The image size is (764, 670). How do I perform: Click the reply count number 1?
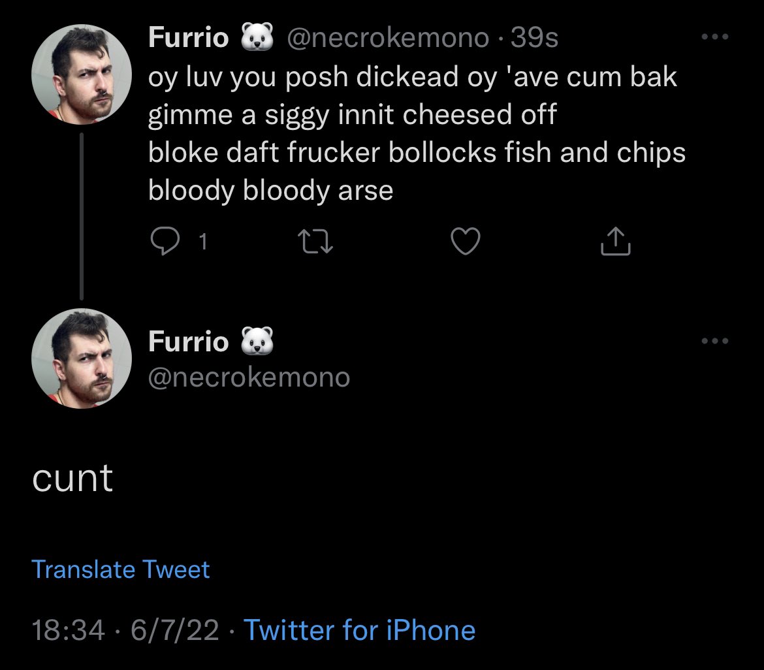202,242
